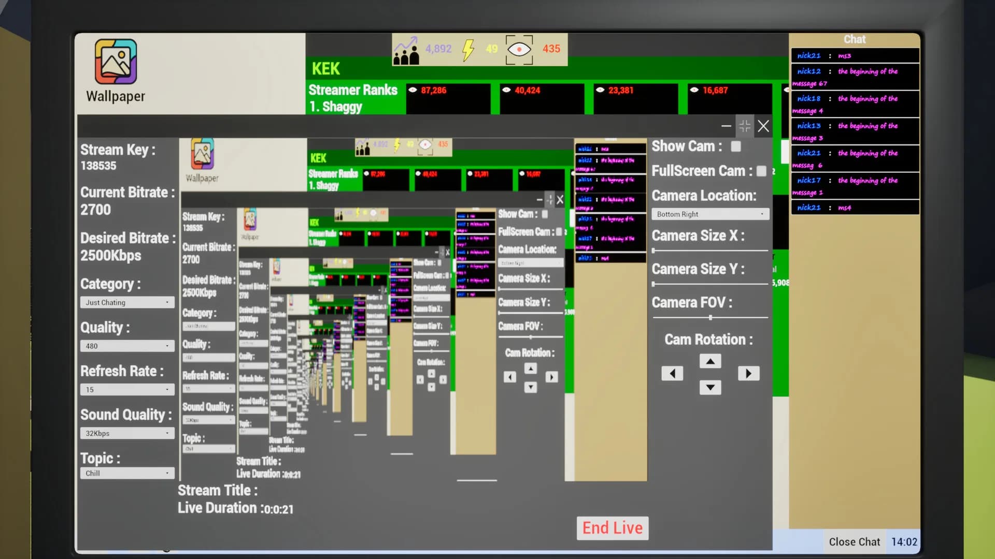Toggle the FullScreen Cam checkbox
Screen dimensions: 995x559
tap(761, 171)
